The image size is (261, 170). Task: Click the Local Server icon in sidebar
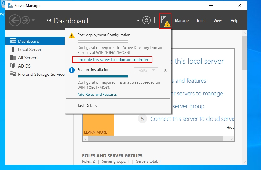click(x=13, y=49)
